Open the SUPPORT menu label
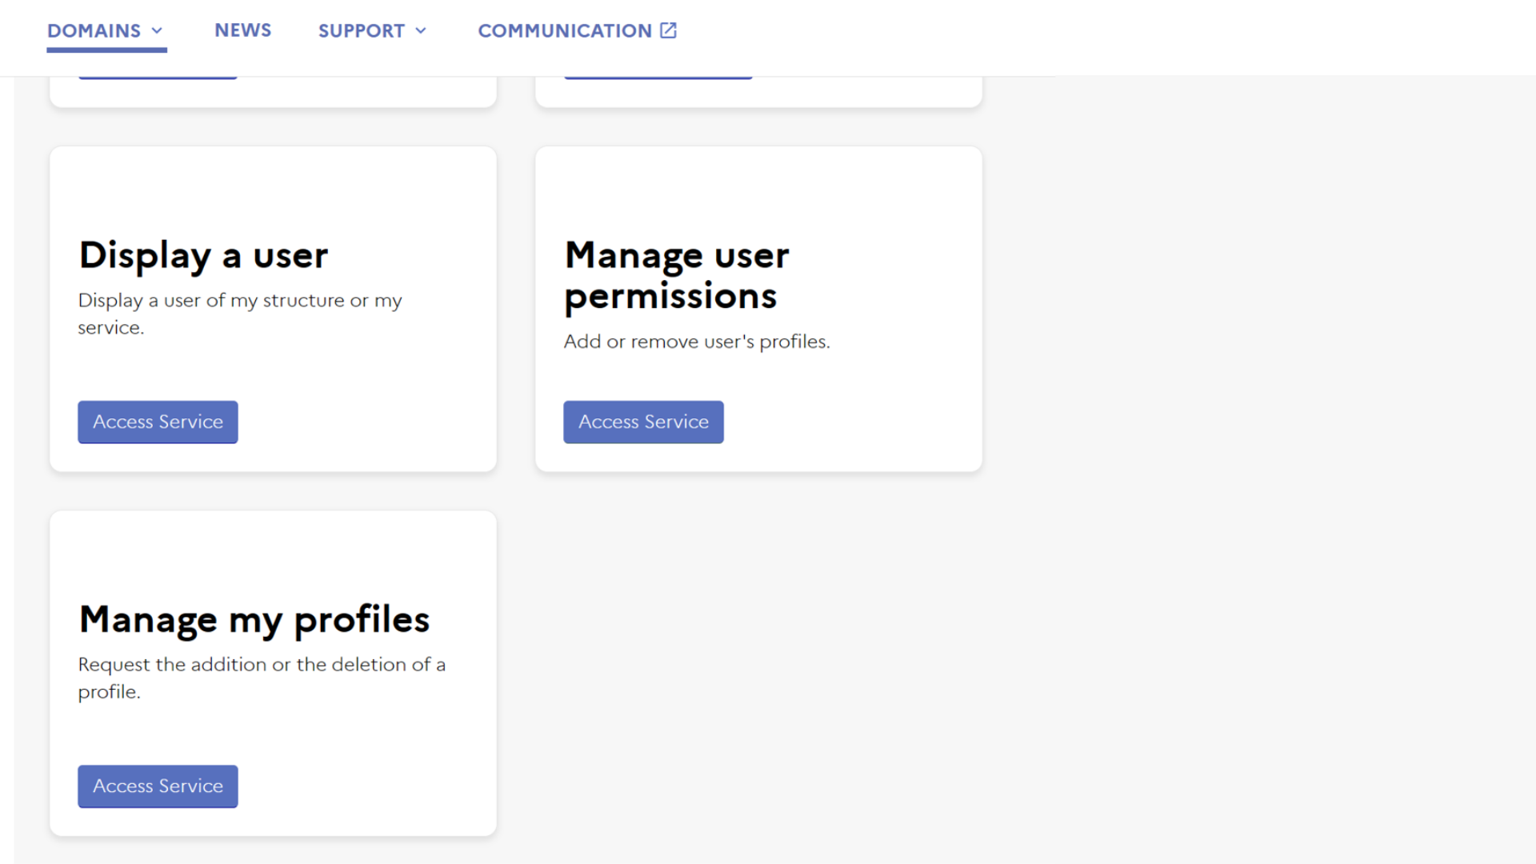This screenshot has height=864, width=1536. pos(361,30)
